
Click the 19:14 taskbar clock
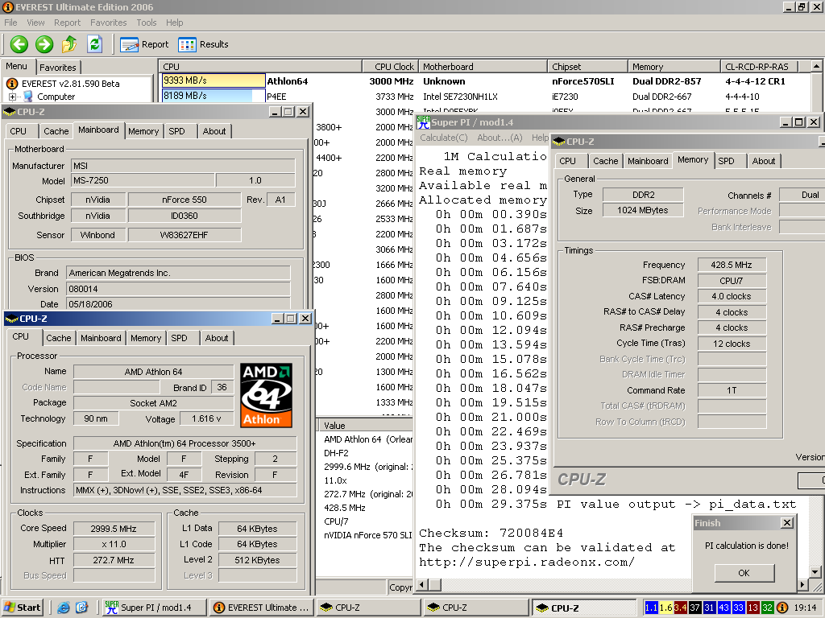(x=806, y=608)
